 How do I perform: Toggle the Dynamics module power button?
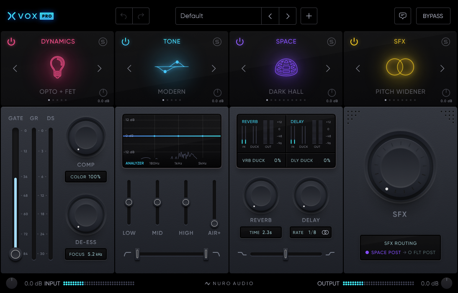click(11, 41)
